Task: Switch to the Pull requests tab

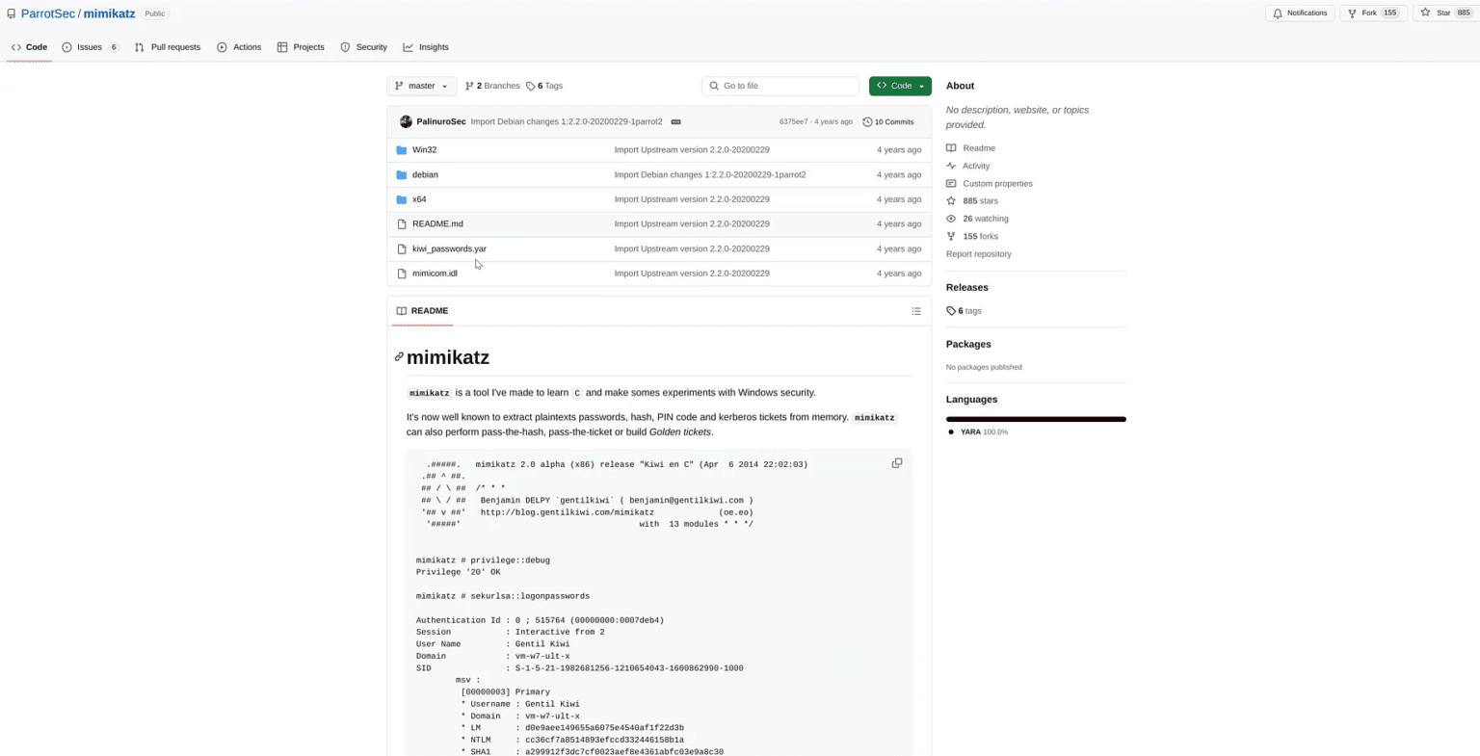Action: tap(167, 46)
